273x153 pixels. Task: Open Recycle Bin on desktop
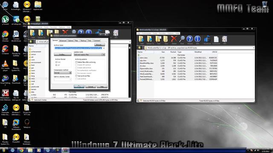(x=264, y=4)
